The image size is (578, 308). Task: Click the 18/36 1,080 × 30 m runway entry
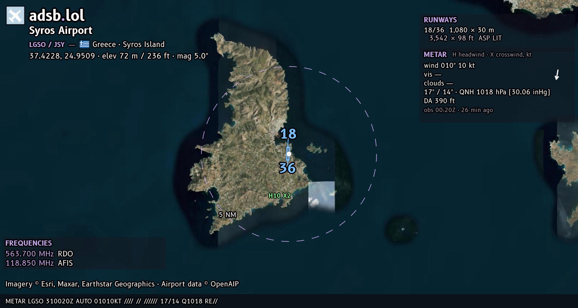pos(459,30)
